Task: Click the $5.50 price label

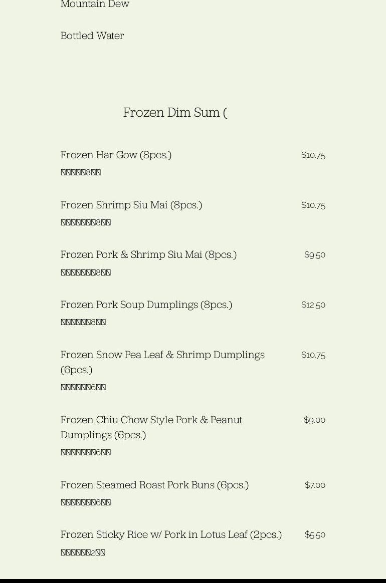Action: pos(315,534)
